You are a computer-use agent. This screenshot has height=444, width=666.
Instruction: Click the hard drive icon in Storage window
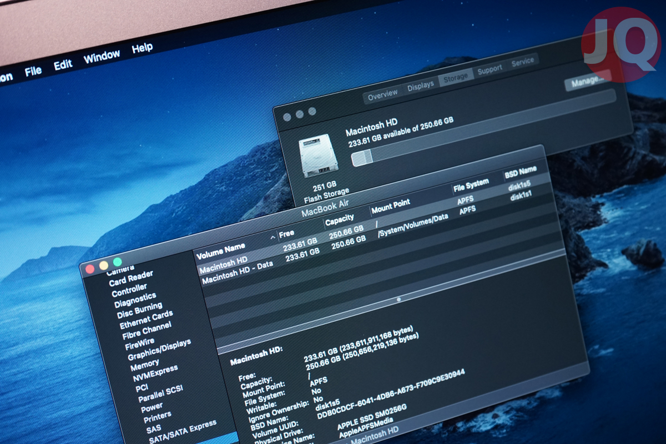[318, 156]
